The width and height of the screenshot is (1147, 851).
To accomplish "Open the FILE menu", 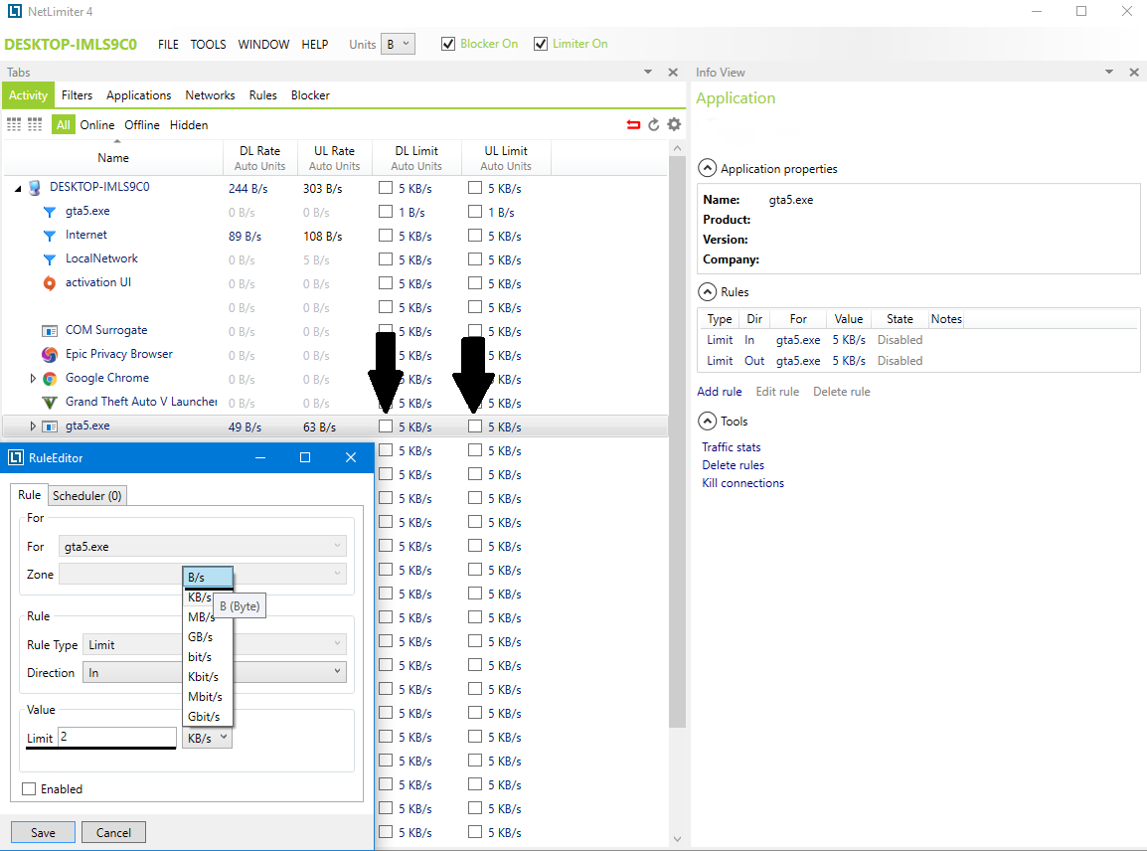I will (168, 44).
